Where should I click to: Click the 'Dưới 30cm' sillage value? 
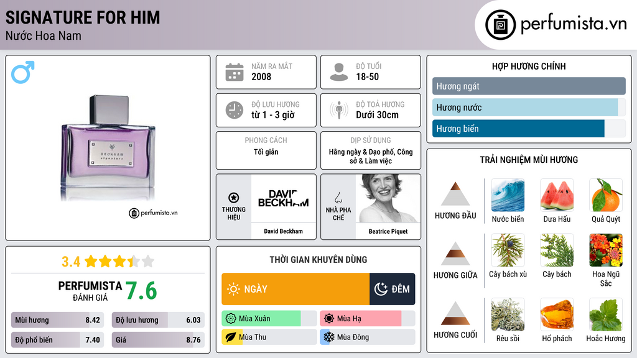(378, 115)
